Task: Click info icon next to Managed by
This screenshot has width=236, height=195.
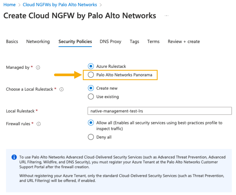Action: [38, 68]
